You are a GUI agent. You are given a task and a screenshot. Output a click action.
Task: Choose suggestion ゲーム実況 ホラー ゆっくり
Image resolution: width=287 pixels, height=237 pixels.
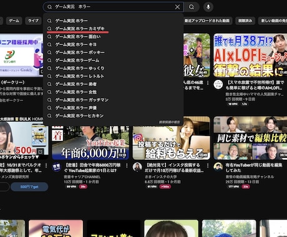point(114,68)
